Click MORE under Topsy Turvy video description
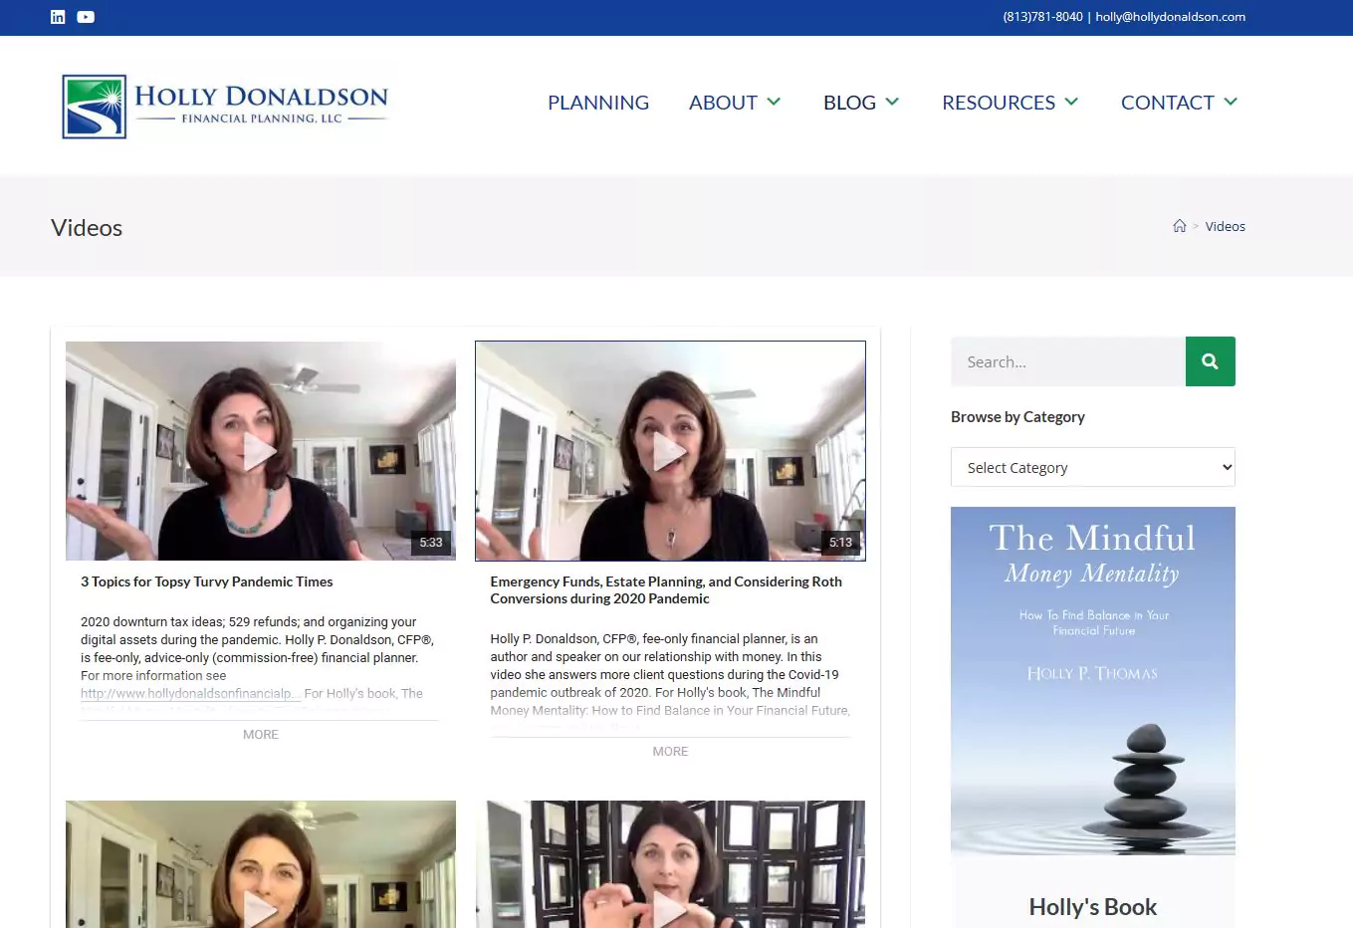This screenshot has height=928, width=1353. (261, 734)
